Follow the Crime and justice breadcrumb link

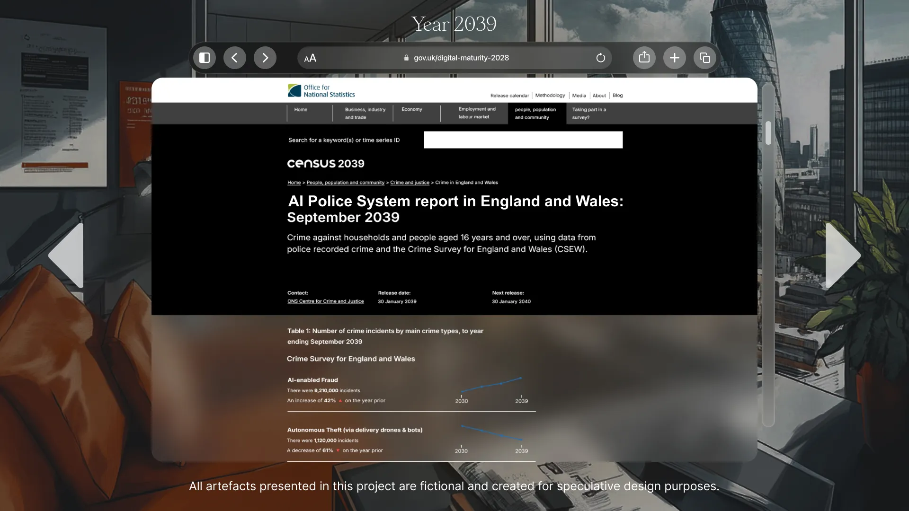click(410, 183)
